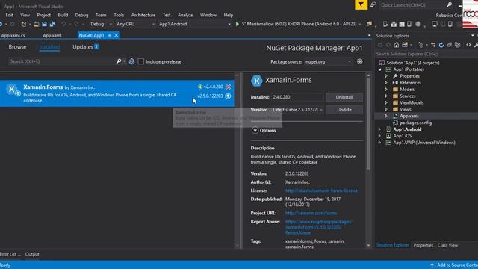The image size is (478, 269).
Task: Switch to the Browse tab in NuGet
Action: coord(17,47)
